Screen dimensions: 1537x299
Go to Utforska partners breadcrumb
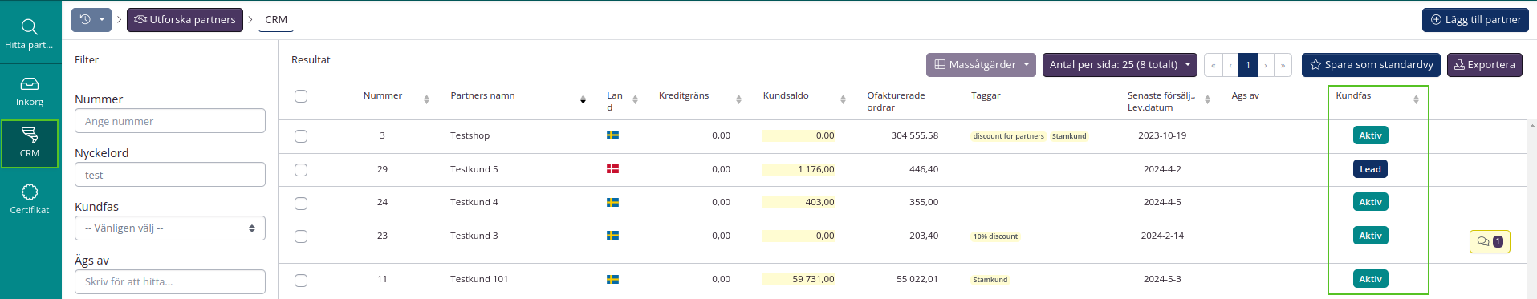[x=185, y=19]
